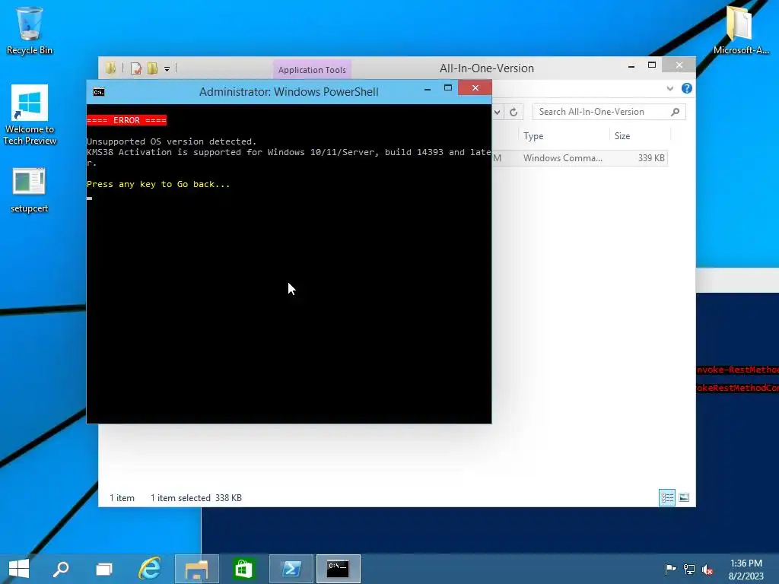Click the '1 item' status bar text

point(122,497)
